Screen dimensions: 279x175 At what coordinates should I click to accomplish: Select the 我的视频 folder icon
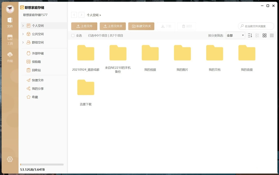pos(150,53)
